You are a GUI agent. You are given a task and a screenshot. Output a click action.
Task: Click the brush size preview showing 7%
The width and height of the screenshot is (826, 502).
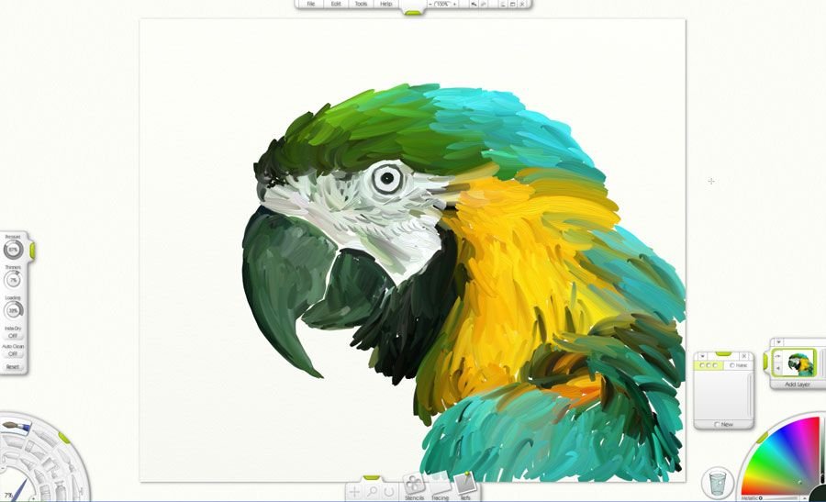coord(9,496)
